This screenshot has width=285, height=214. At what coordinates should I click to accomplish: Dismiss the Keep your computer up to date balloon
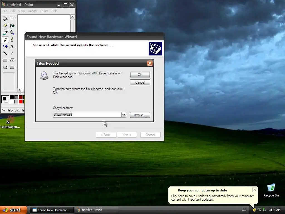pos(255,190)
